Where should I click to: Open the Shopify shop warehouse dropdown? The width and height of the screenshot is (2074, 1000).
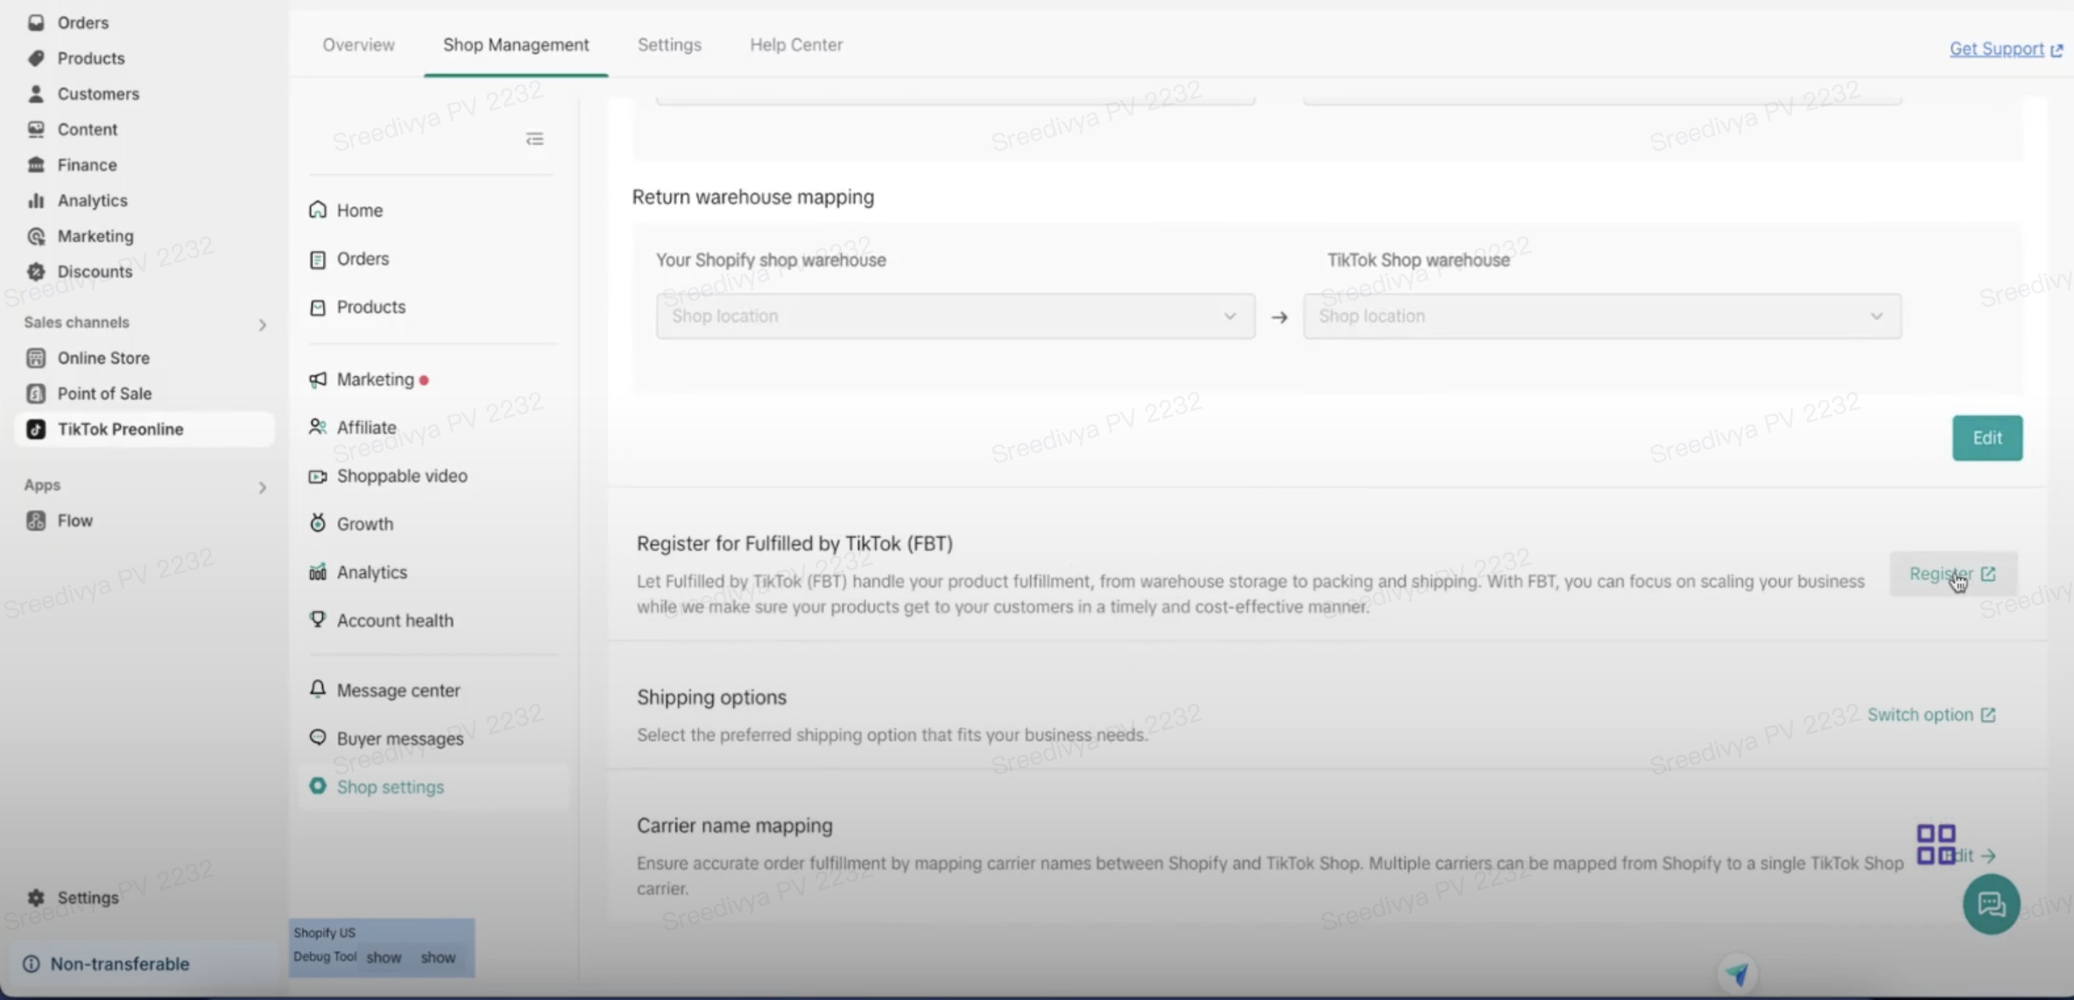(x=955, y=316)
